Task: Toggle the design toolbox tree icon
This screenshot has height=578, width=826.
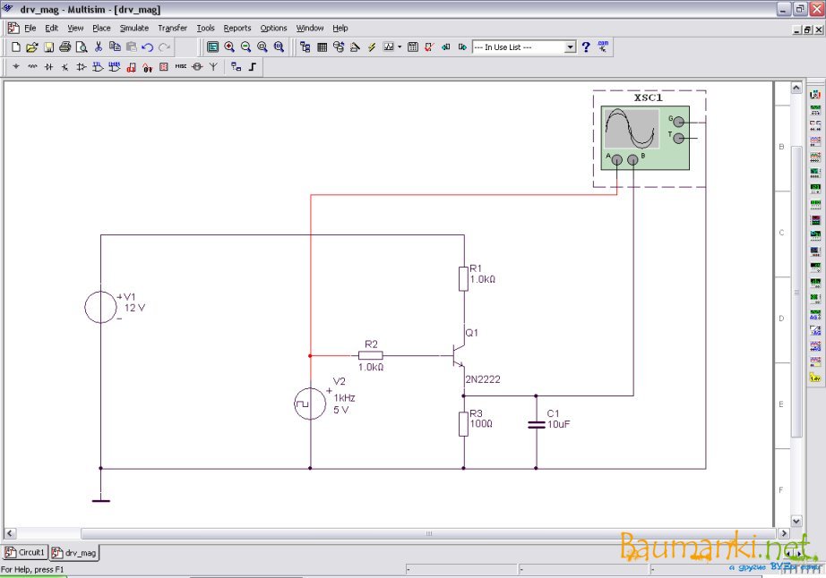Action: click(x=305, y=47)
